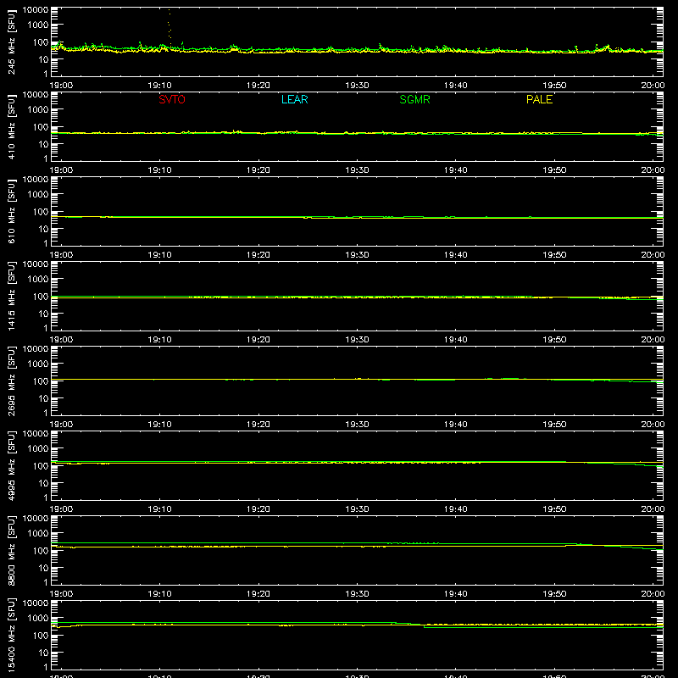Click the 1000 flux tick of the 15400 MHz plot
Image resolution: width=678 pixels, height=678 pixels.
pos(38,619)
